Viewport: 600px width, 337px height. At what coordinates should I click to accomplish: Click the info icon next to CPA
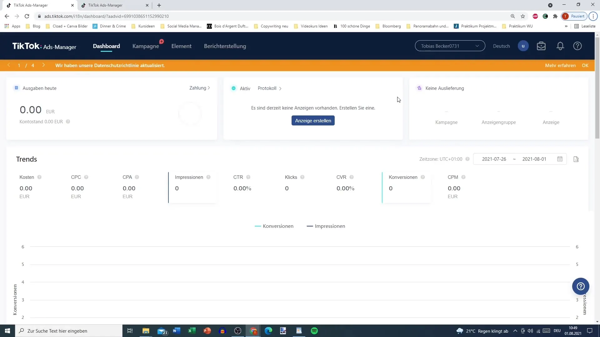click(137, 177)
